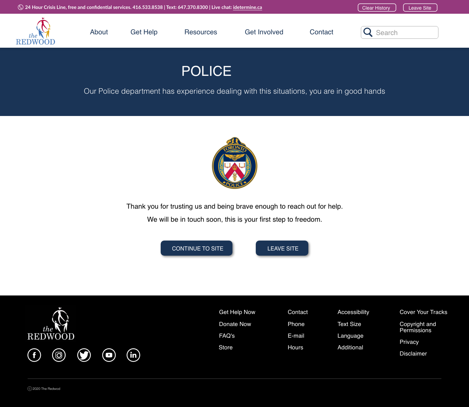
Task: Open FAQ's footer link
Action: pyautogui.click(x=227, y=336)
